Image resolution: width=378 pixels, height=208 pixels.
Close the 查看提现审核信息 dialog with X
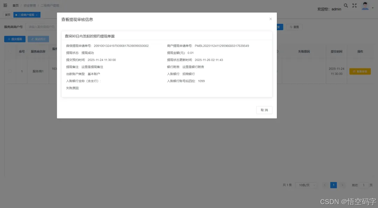(271, 19)
